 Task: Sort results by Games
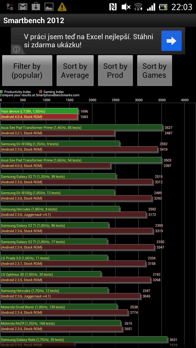(x=154, y=71)
